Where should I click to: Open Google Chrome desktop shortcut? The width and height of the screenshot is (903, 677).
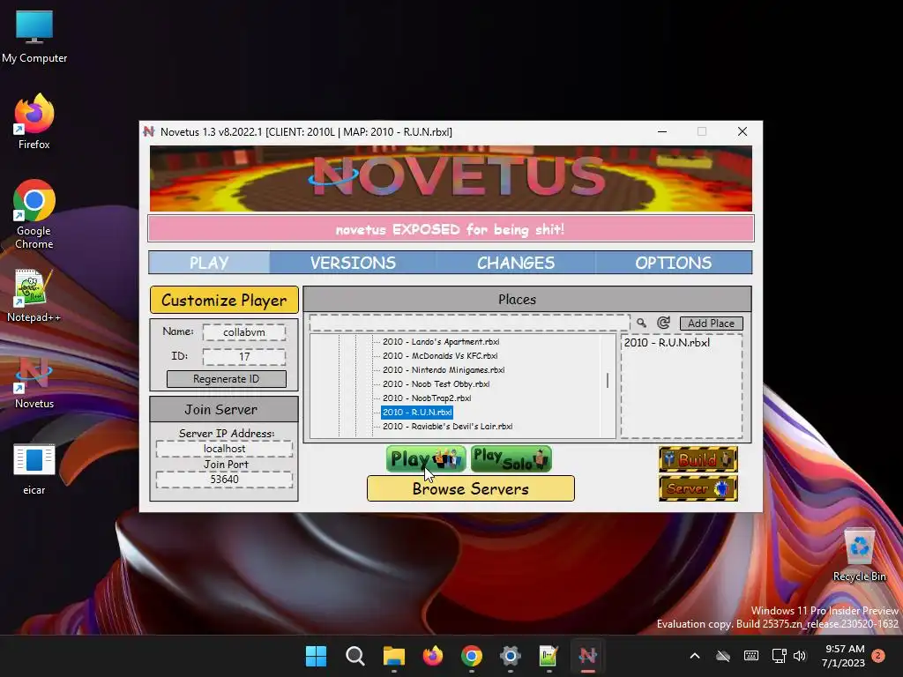pos(34,214)
